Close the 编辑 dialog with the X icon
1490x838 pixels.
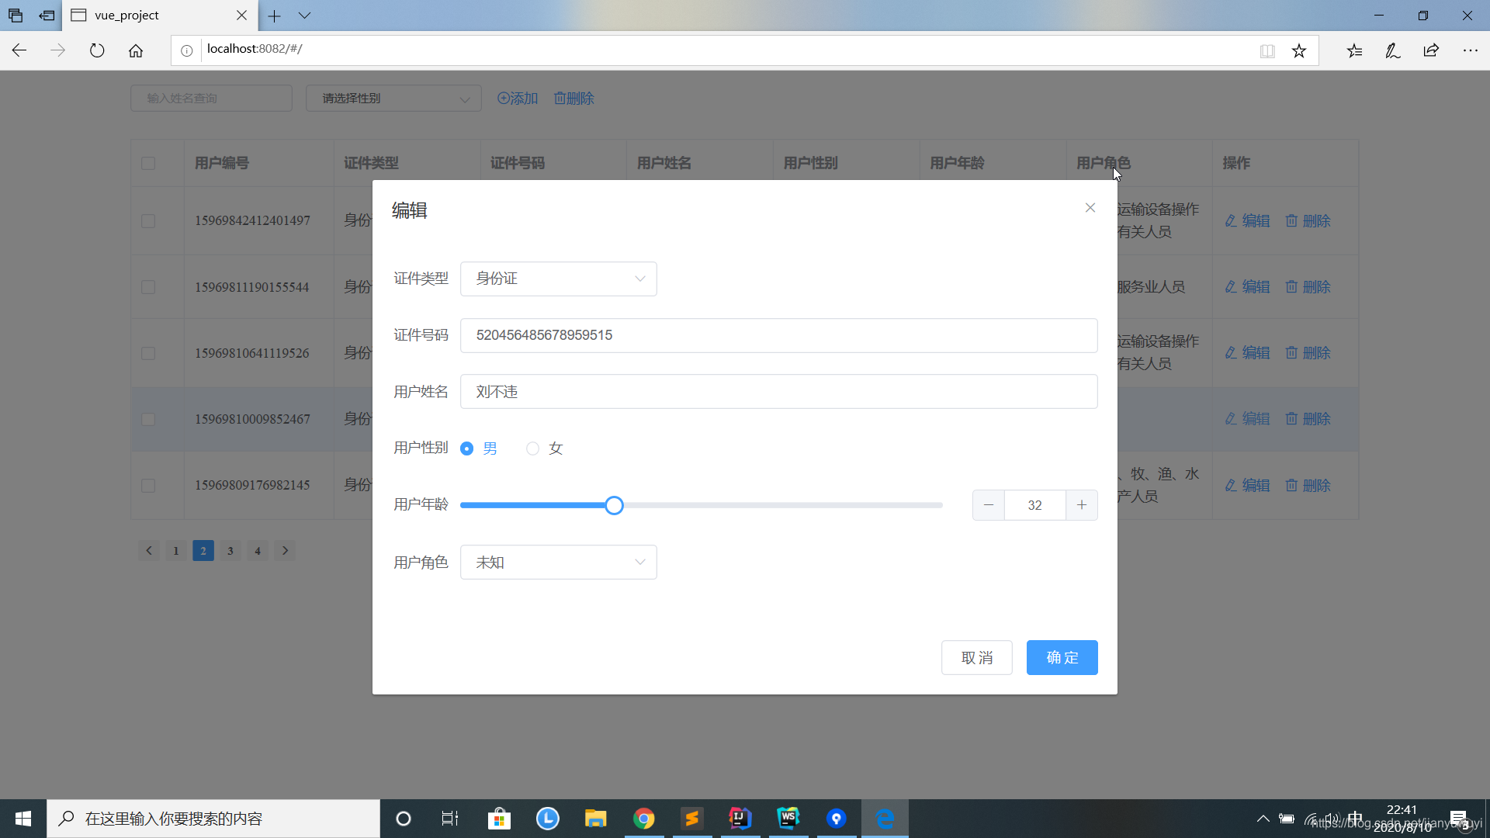1090,208
